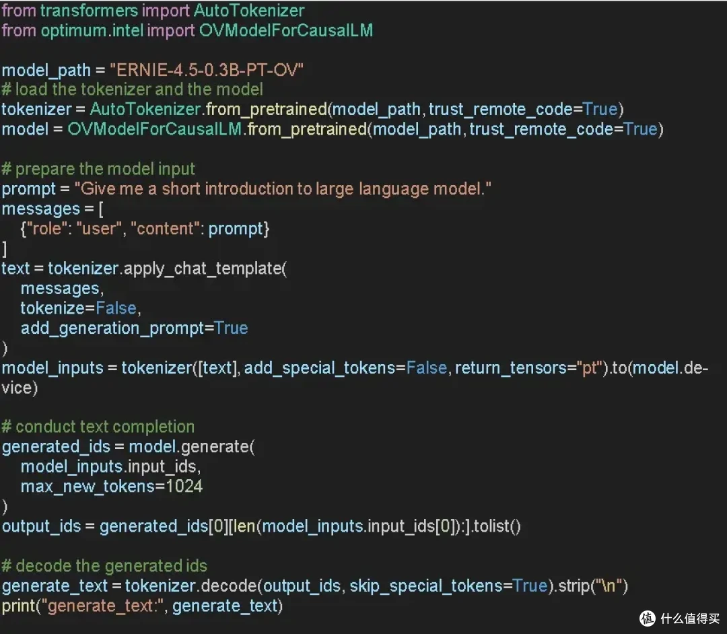Viewport: 727px width, 634px height.
Task: Click the line importing OVModelForCausalLM
Action: point(187,30)
